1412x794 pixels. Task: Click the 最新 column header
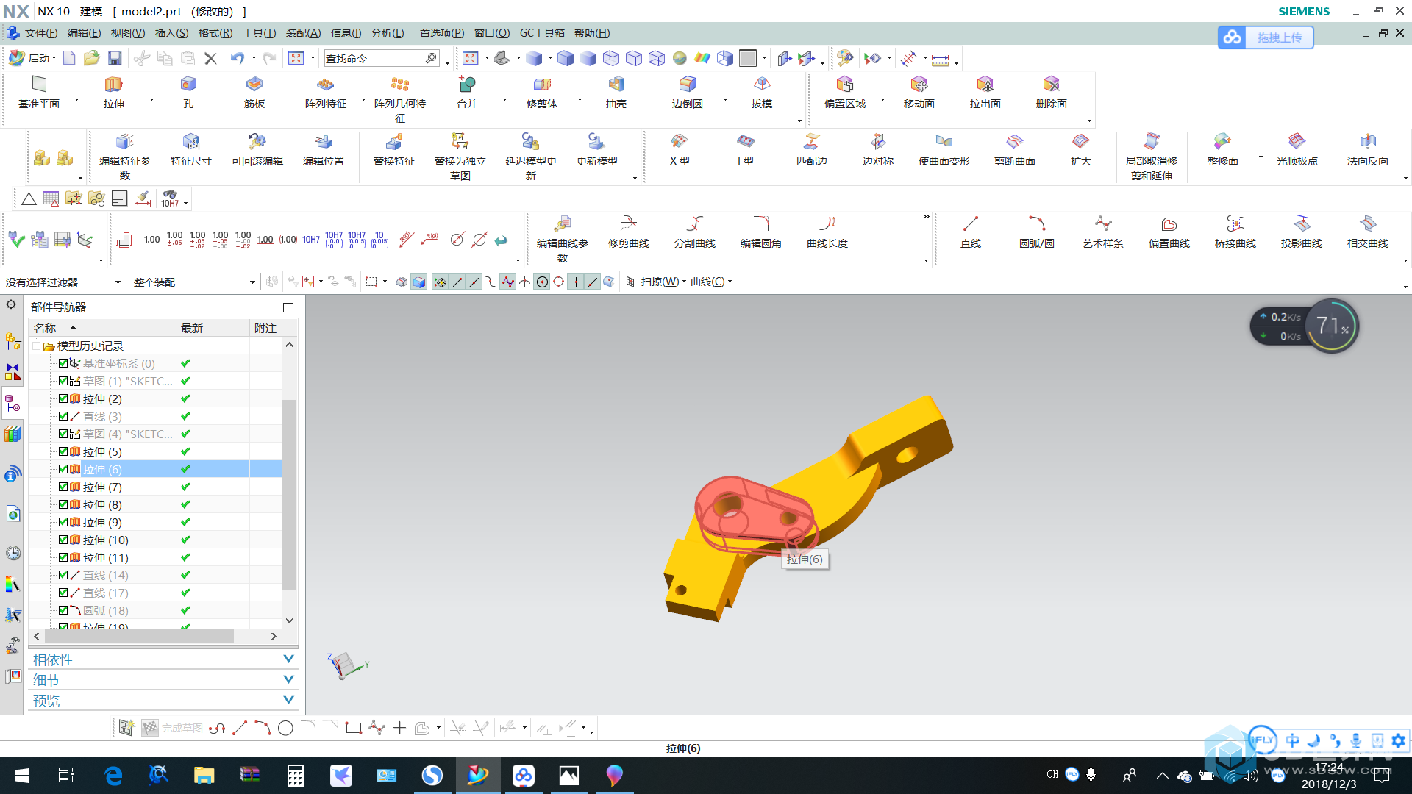pyautogui.click(x=213, y=328)
